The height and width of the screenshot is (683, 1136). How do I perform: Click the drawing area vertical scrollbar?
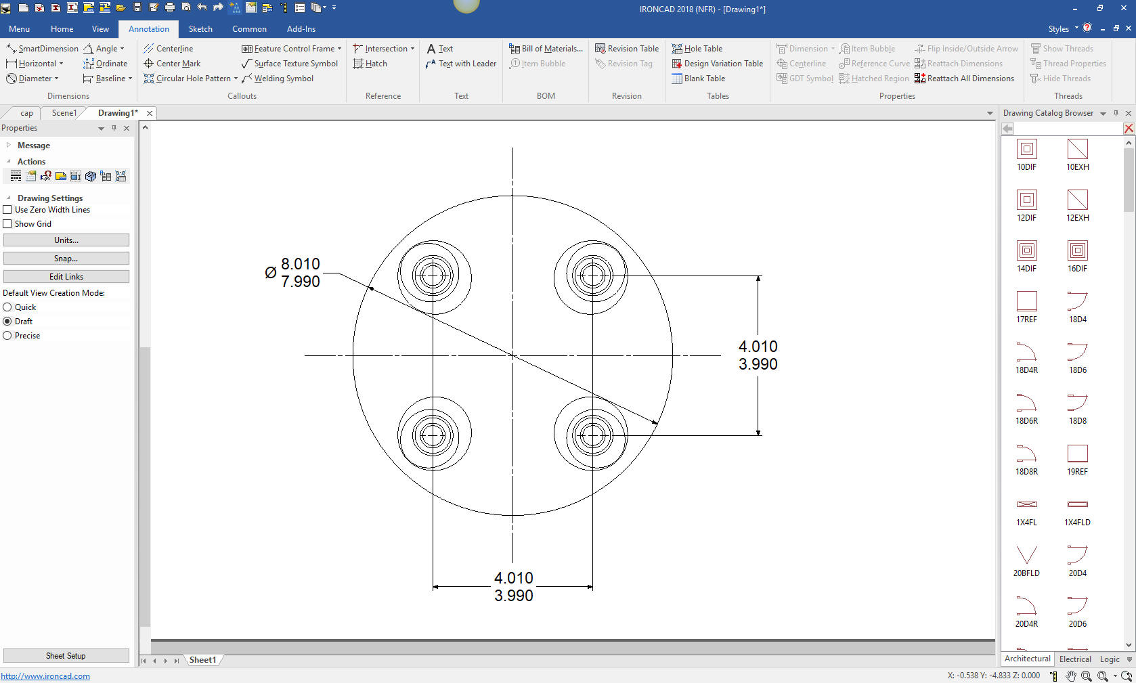coord(145,487)
